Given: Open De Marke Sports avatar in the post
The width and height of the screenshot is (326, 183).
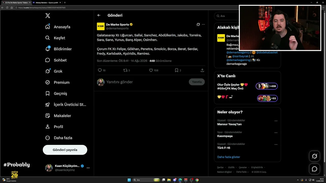Looking at the screenshot, I should coord(101,26).
